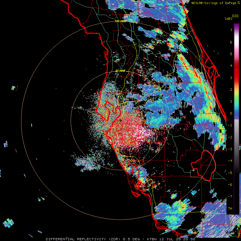Screen dimensions: 241x241
Task: Click the 7 dB tick label
Action: click(x=231, y=30)
